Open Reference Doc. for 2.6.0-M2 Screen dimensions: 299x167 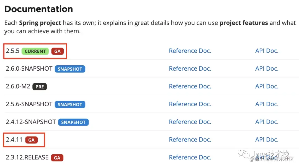click(x=190, y=86)
